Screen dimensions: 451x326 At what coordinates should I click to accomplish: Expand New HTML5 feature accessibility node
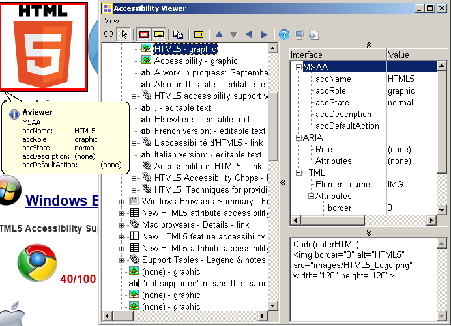point(121,237)
